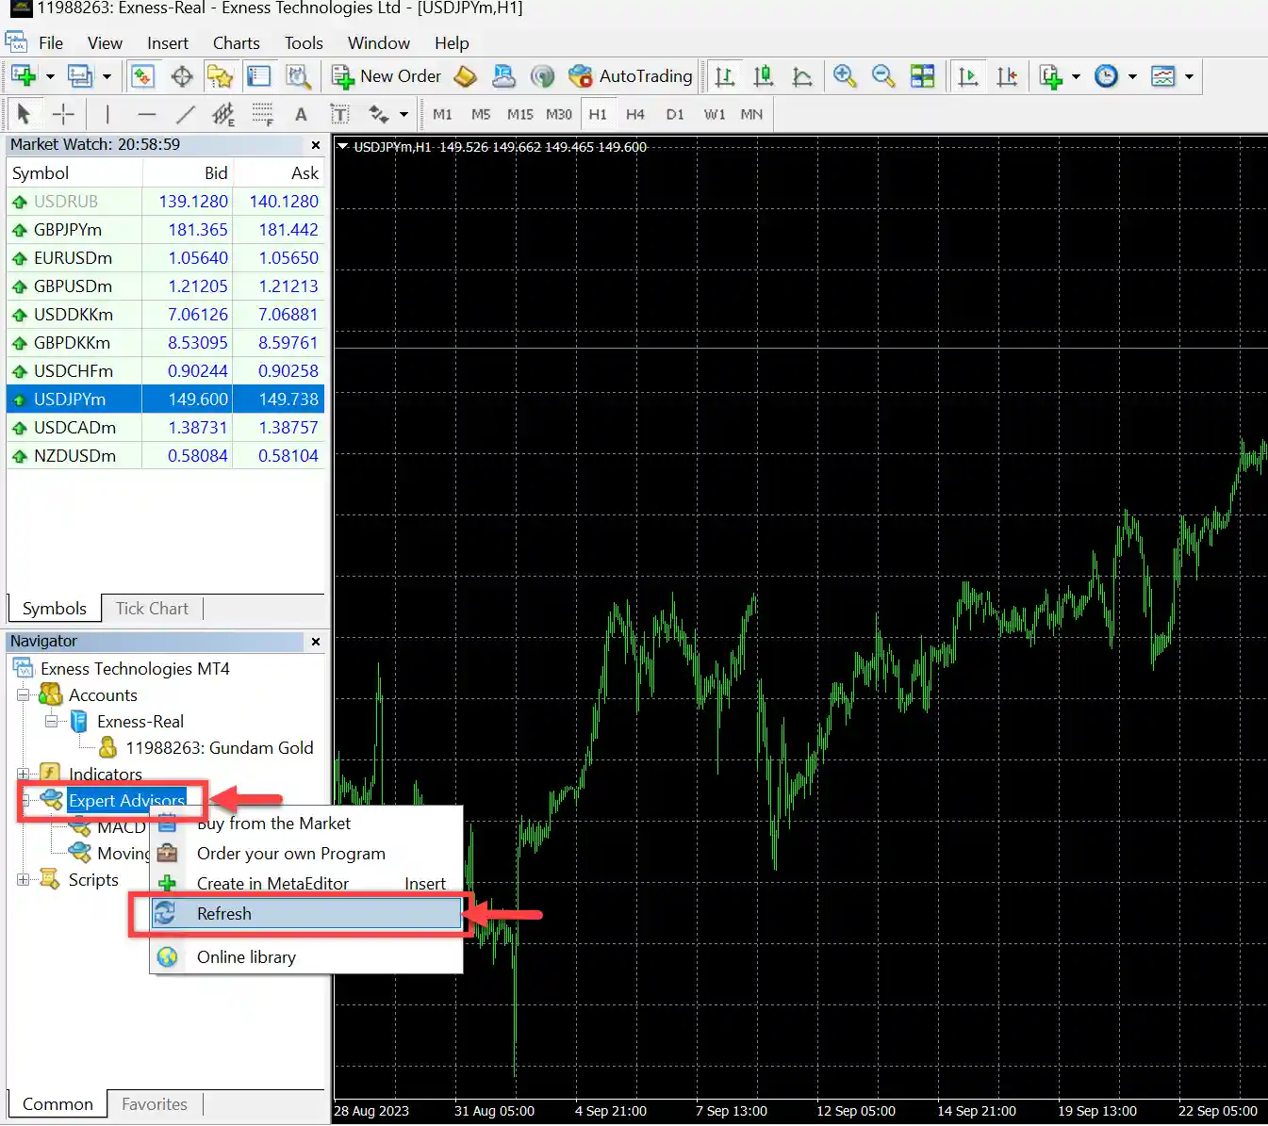Toggle the Market Watch window icon

142,76
